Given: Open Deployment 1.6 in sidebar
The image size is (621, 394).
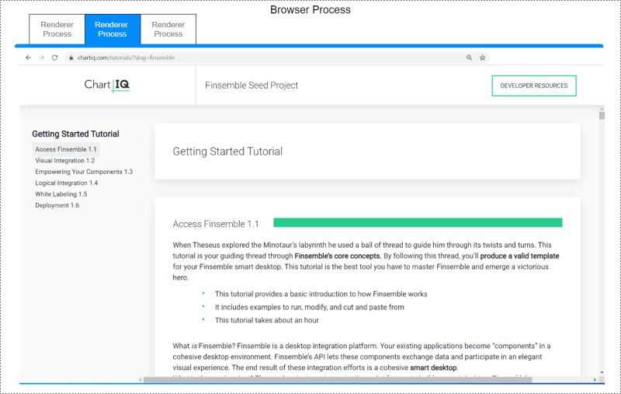Looking at the screenshot, I should pos(57,205).
